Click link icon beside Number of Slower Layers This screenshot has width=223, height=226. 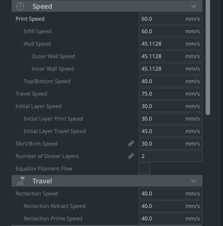(131, 156)
